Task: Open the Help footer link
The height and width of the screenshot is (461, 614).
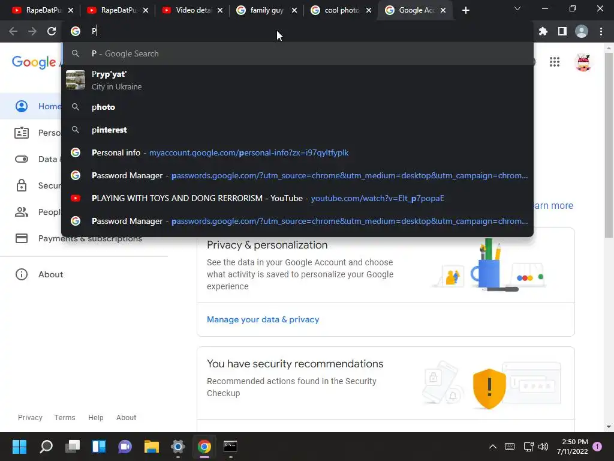Action: click(x=95, y=418)
